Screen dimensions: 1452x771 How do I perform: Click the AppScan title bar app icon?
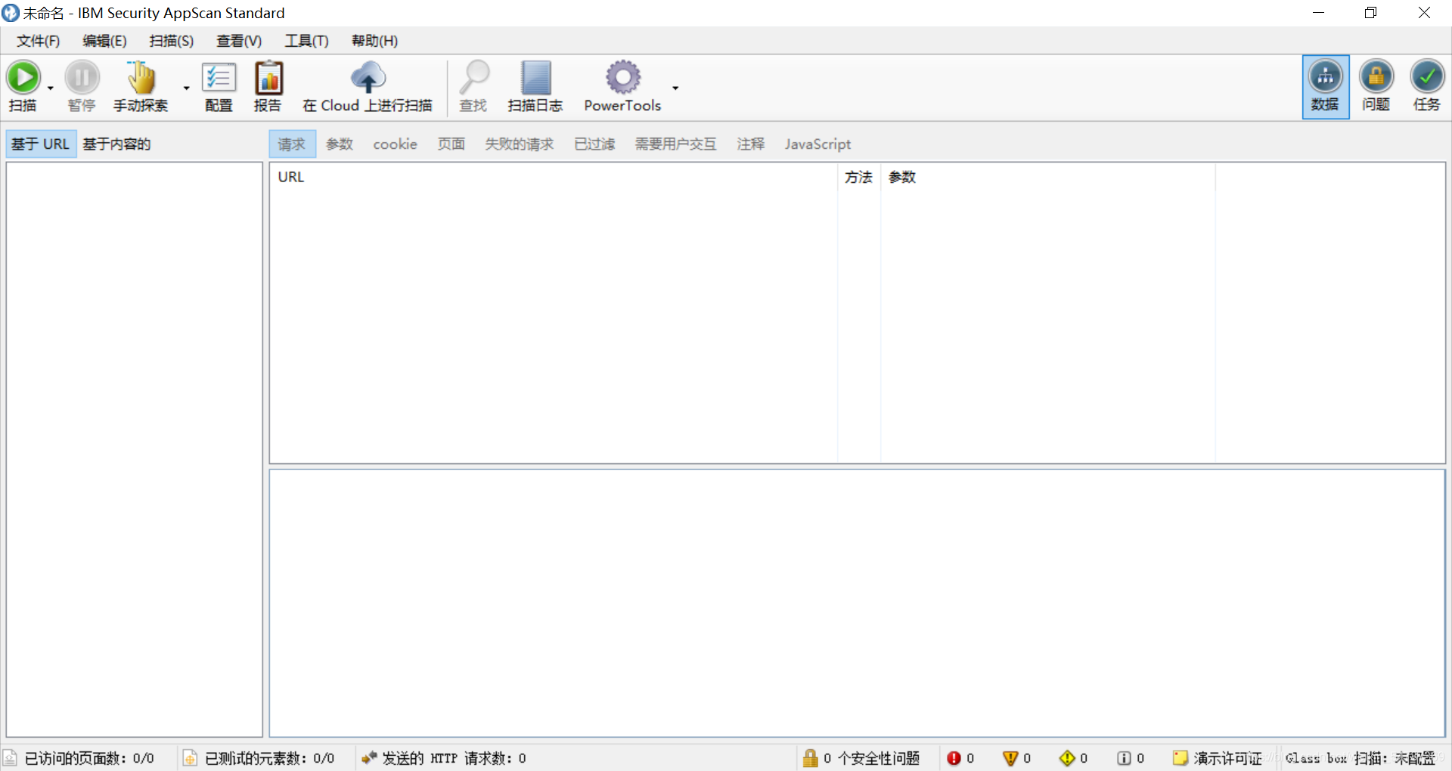11,13
